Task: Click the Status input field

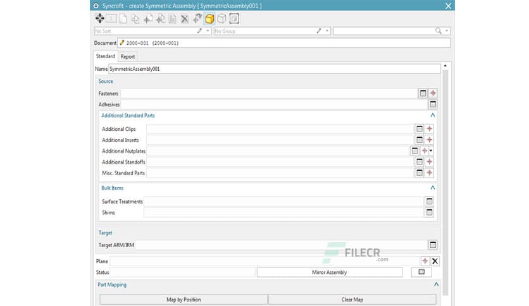Action: [182, 272]
